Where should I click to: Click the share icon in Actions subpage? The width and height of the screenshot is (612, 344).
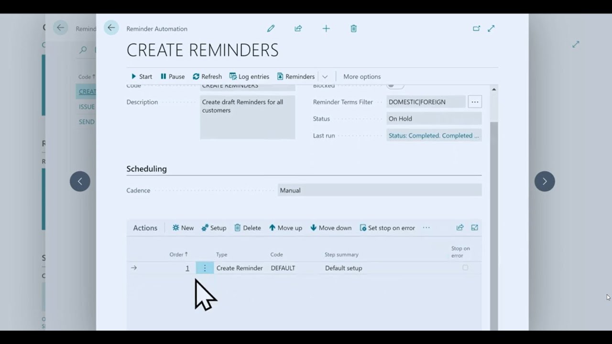(460, 228)
